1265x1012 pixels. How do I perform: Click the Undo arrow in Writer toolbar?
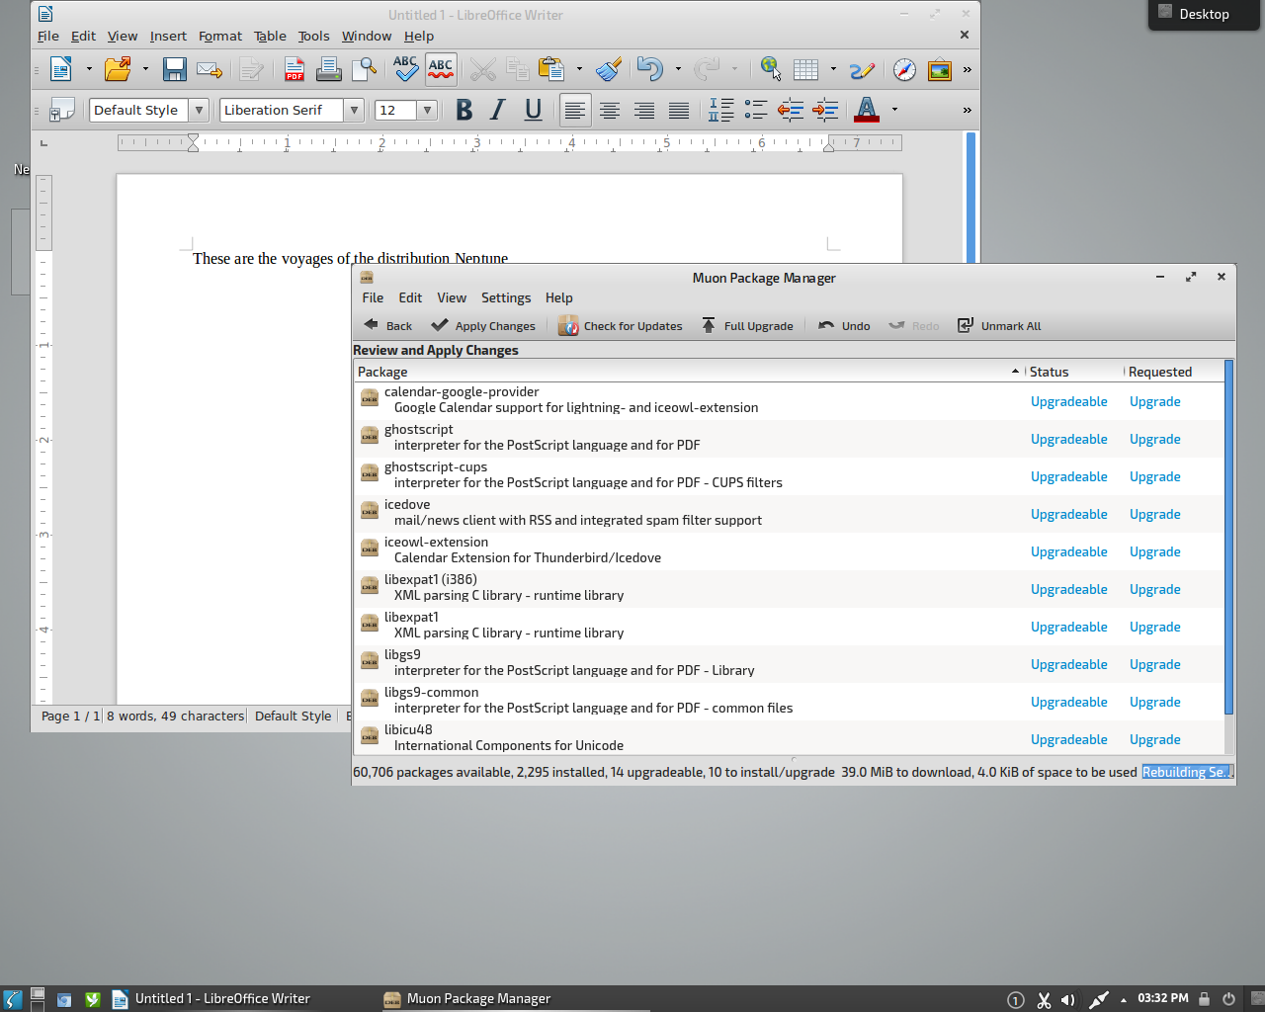(649, 69)
